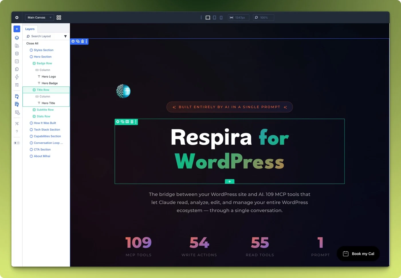Screen dimensions: 401x278
Task: Click the 100% zoom control
Action: 263,17
